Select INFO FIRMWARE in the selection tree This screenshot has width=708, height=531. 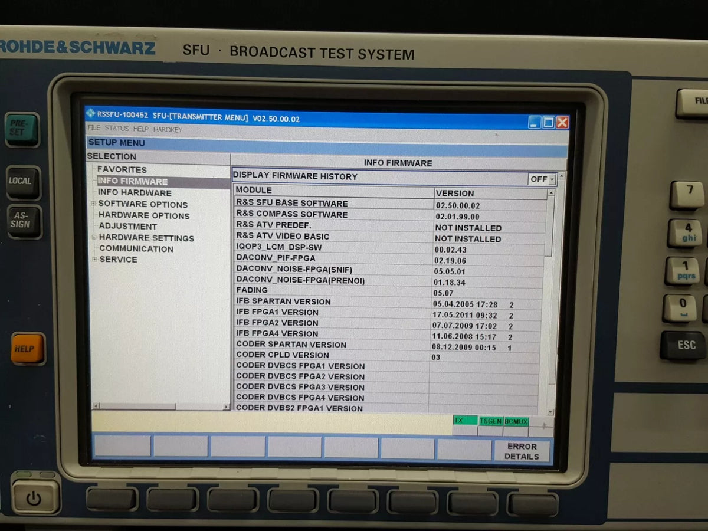pos(133,182)
